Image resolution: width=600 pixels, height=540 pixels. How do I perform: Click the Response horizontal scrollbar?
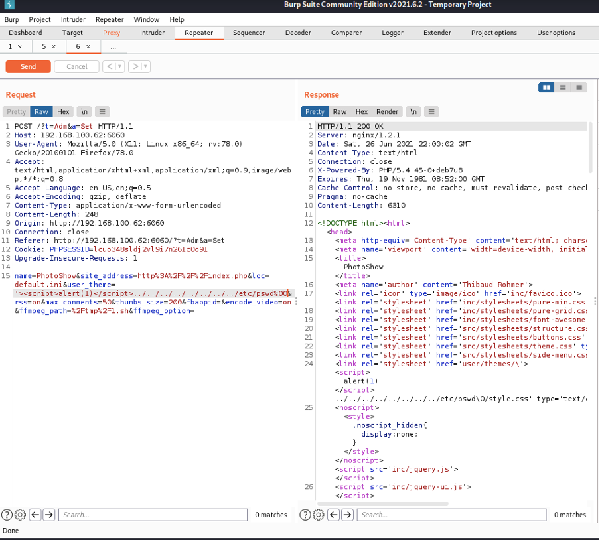click(383, 504)
